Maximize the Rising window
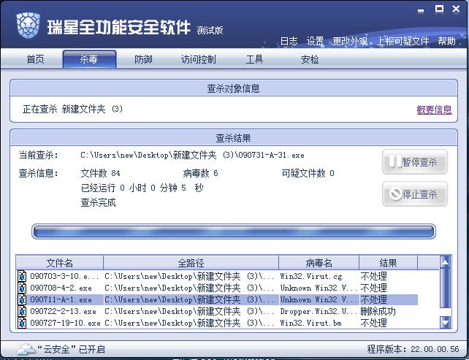Viewport: 469px width, 360px height. 439,9
